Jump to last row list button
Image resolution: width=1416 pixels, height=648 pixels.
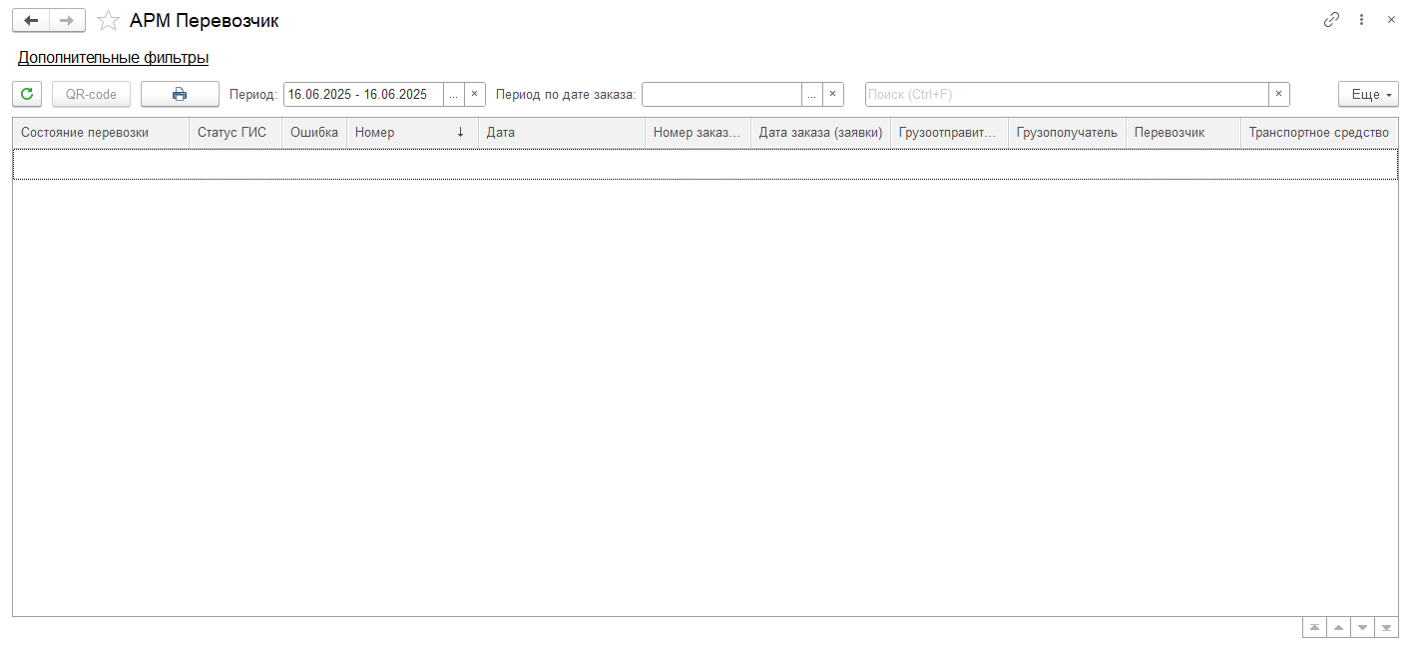[1386, 627]
